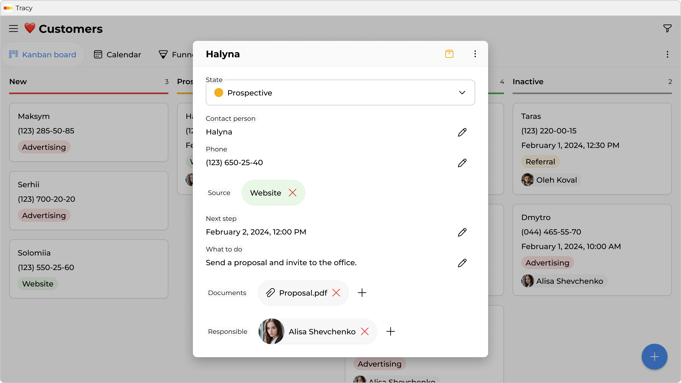The image size is (681, 383).
Task: Click the paperclip icon on Proposal.pdf
Action: point(270,293)
